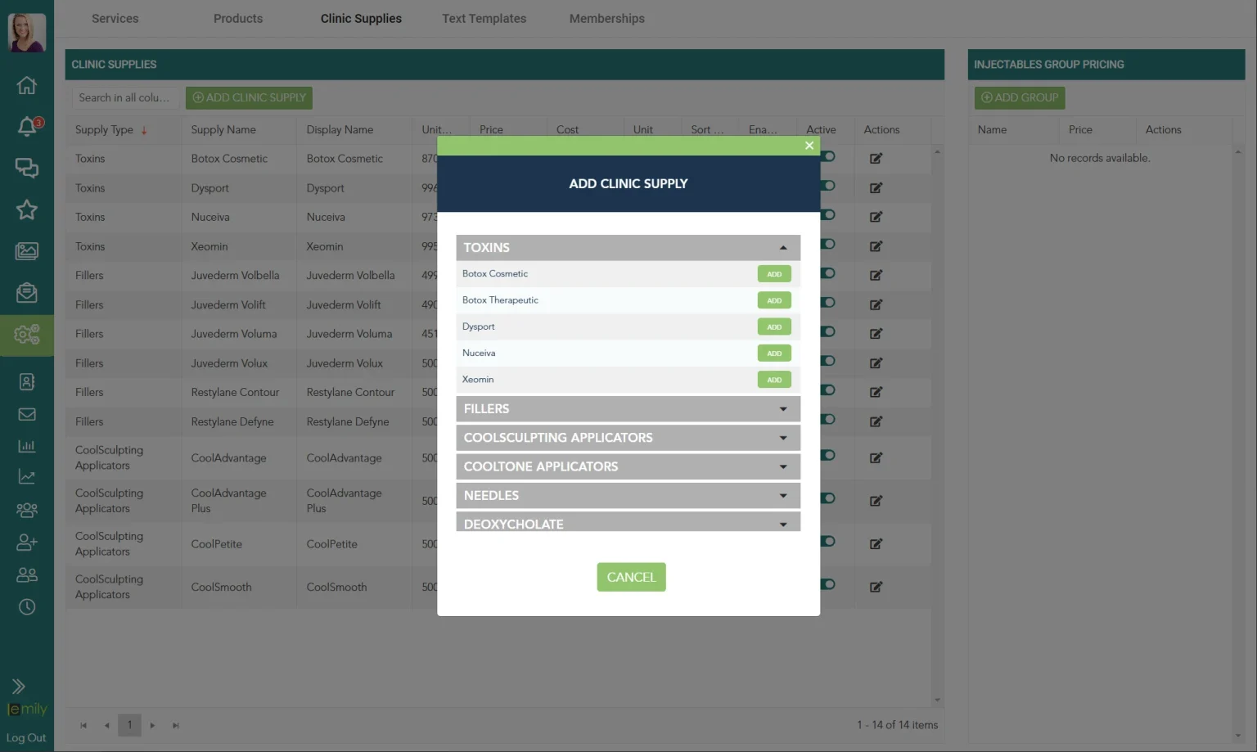Screen dimensions: 1257x752
Task: Open the chat messages icon in the sidebar
Action: pyautogui.click(x=26, y=169)
